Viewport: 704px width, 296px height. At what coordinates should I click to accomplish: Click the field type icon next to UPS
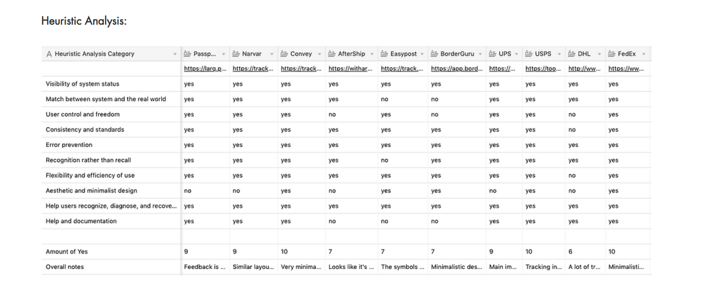click(x=493, y=54)
